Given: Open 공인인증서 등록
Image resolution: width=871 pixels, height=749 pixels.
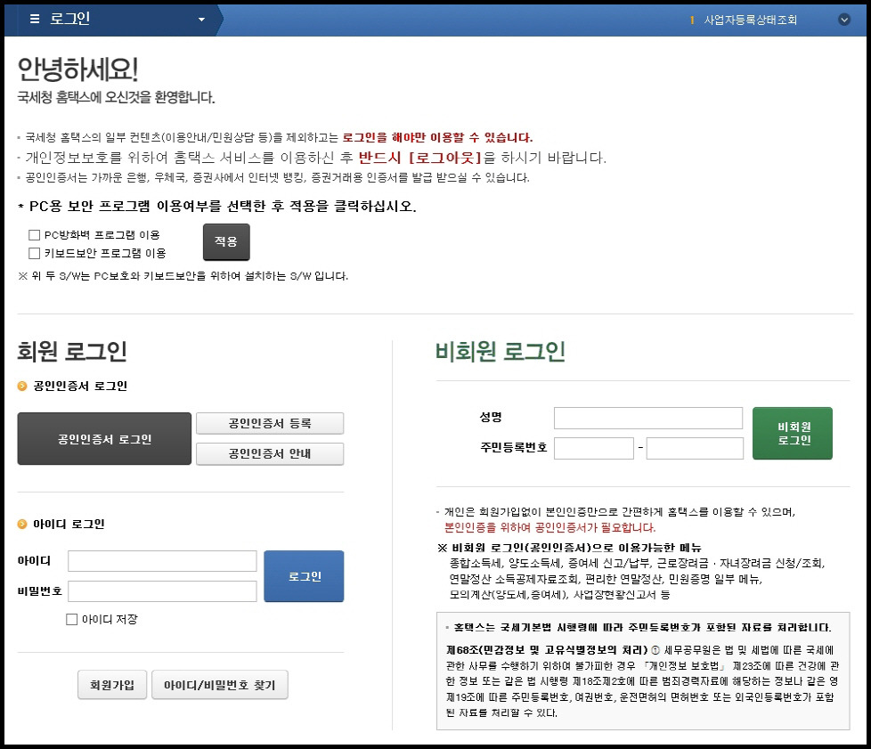Looking at the screenshot, I should [270, 423].
